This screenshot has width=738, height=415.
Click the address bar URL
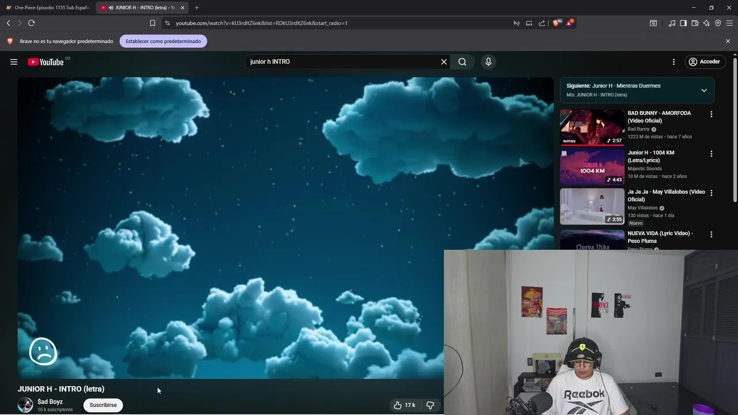coord(261,23)
